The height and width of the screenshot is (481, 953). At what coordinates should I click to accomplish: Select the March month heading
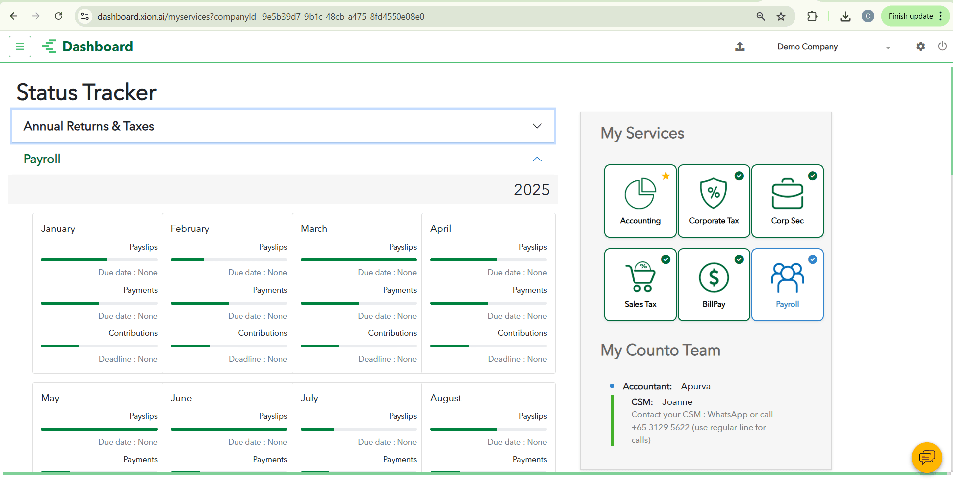pos(314,229)
